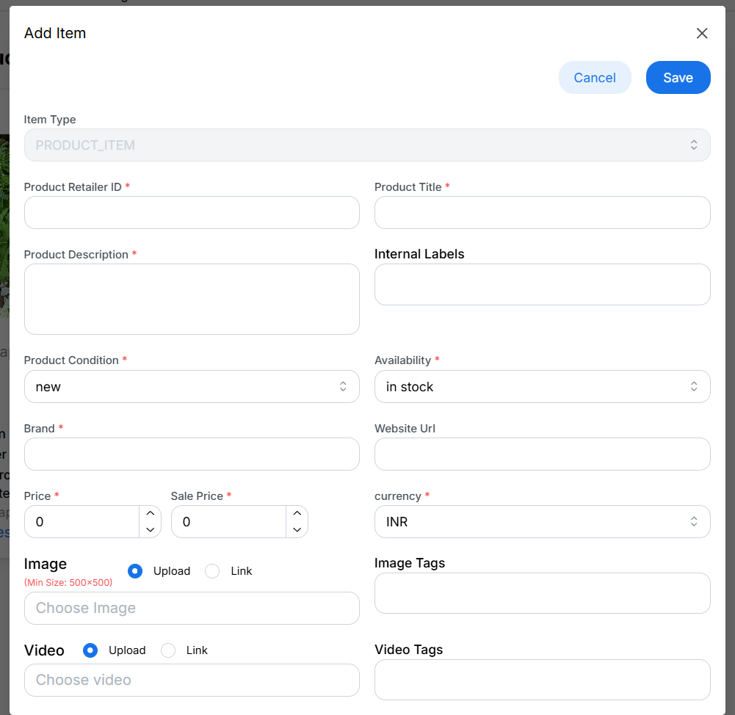The width and height of the screenshot is (735, 715).
Task: Decrement the Sale Price value
Action: 297,530
